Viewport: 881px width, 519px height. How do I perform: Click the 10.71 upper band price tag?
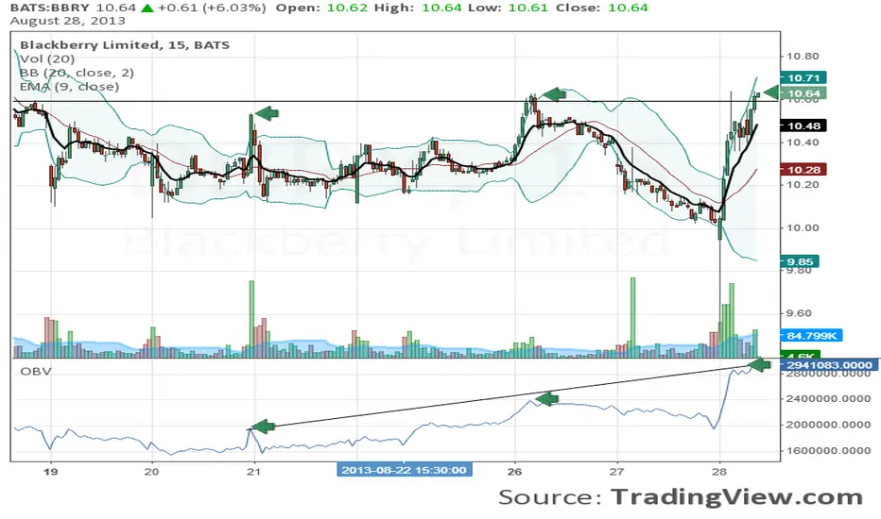coord(803,78)
